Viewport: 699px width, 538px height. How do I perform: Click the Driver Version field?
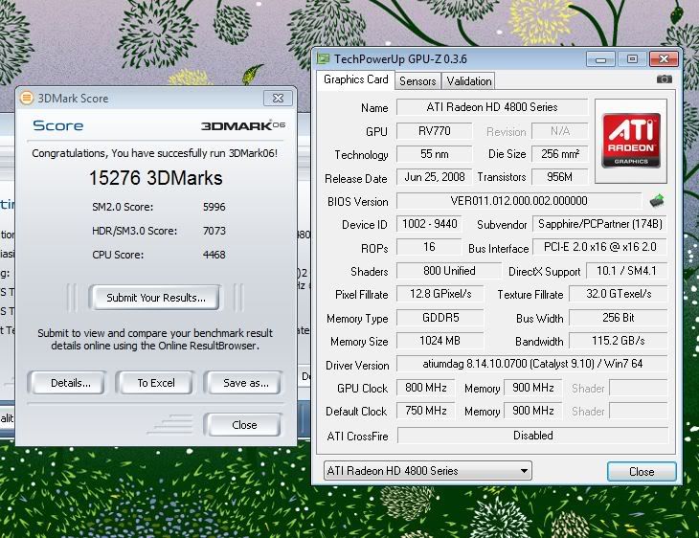(x=532, y=364)
